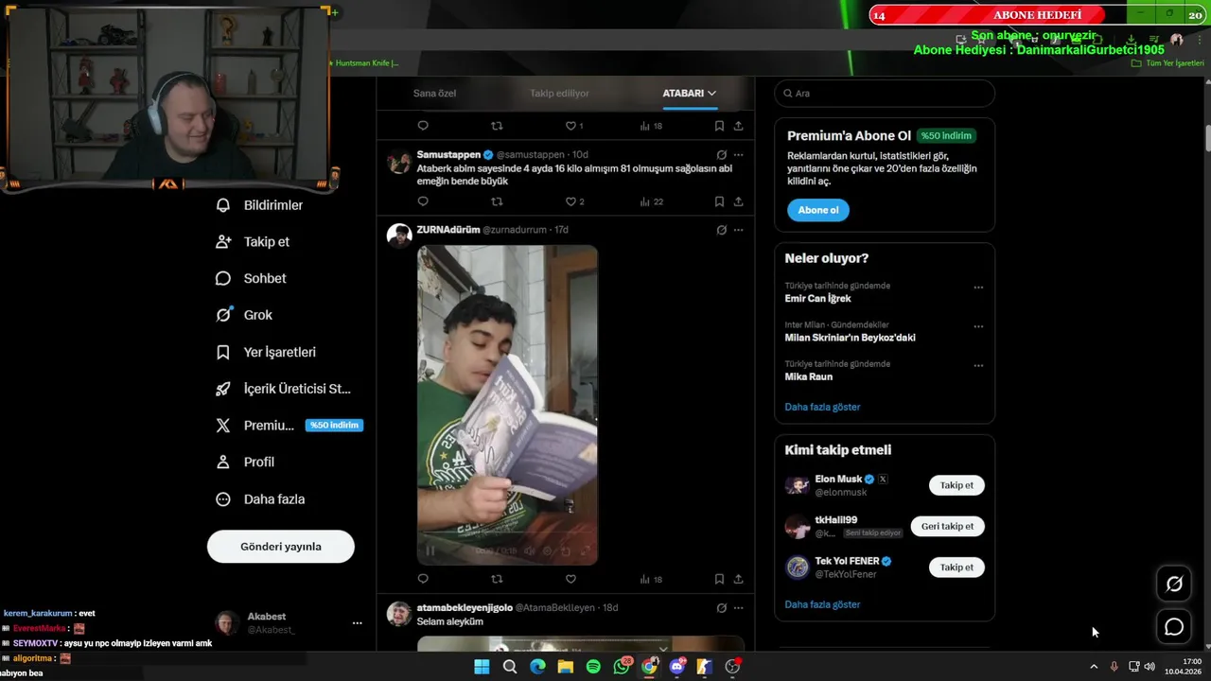The width and height of the screenshot is (1211, 681).
Task: Open Grok from the left sidebar
Action: coord(244,315)
